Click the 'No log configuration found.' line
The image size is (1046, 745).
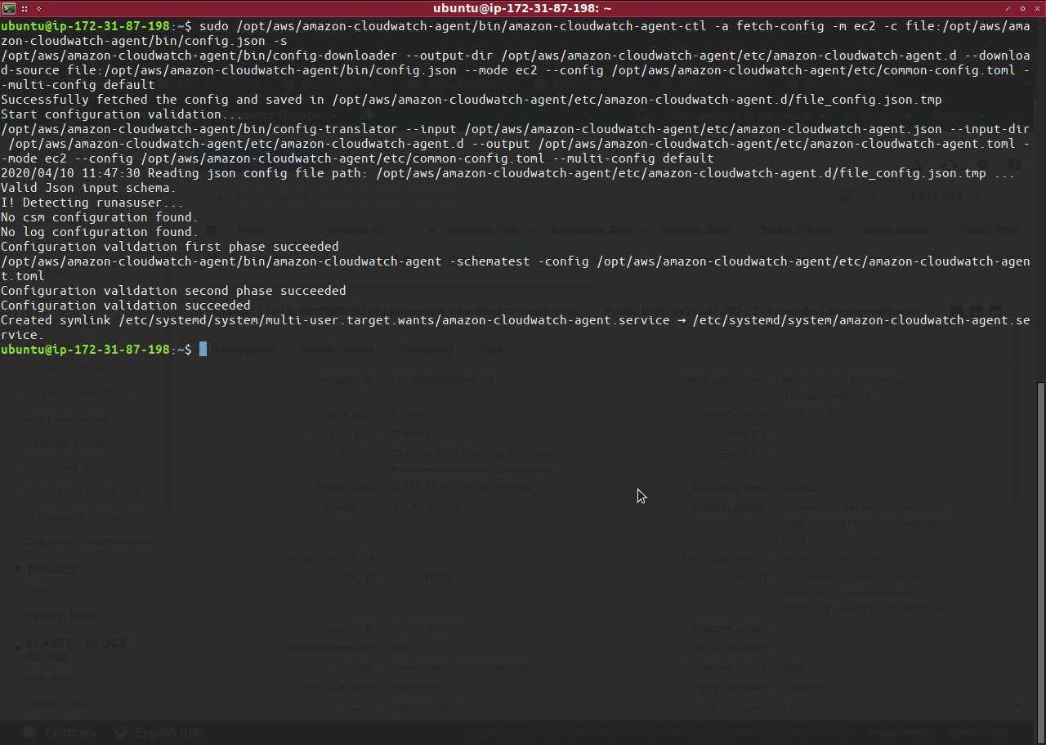coord(100,232)
